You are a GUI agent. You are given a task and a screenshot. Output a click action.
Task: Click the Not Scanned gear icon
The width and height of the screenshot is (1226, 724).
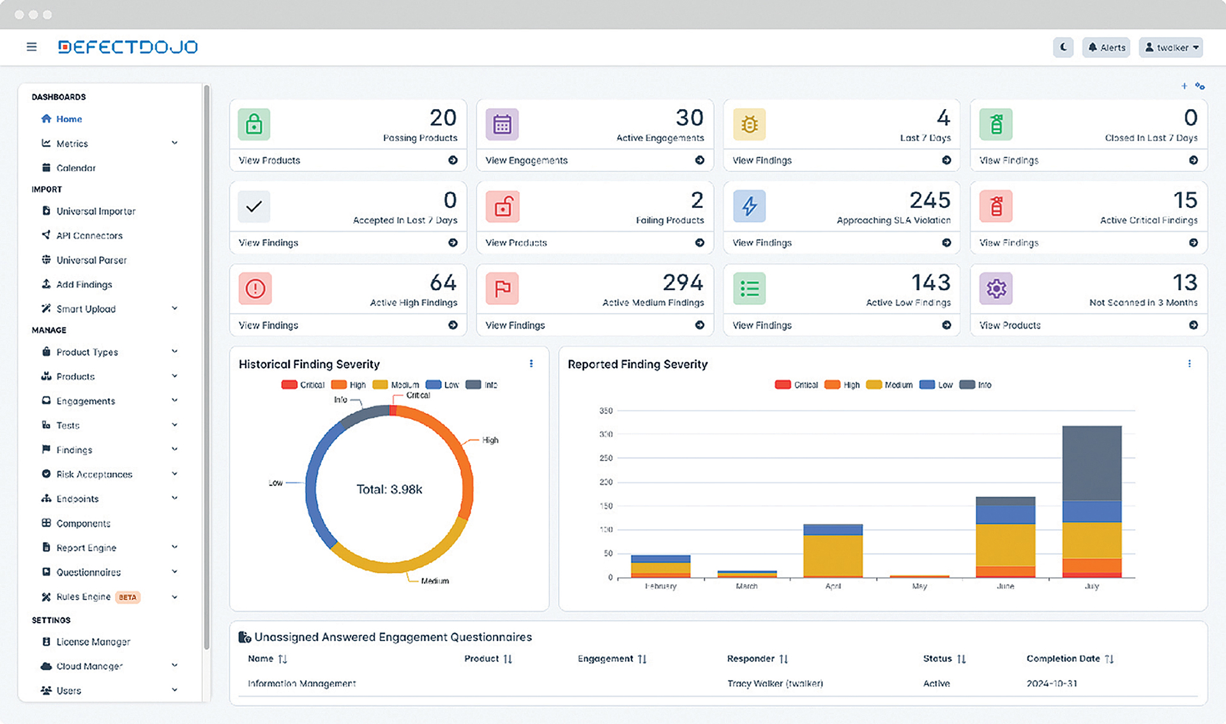coord(996,289)
